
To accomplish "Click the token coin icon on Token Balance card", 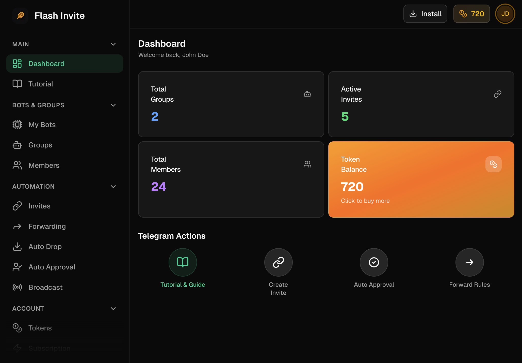I will (x=493, y=164).
